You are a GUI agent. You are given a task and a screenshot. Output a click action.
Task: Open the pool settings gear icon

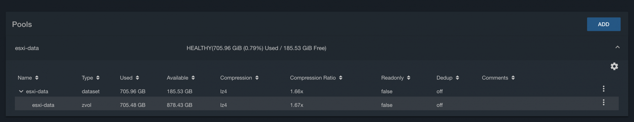point(614,66)
